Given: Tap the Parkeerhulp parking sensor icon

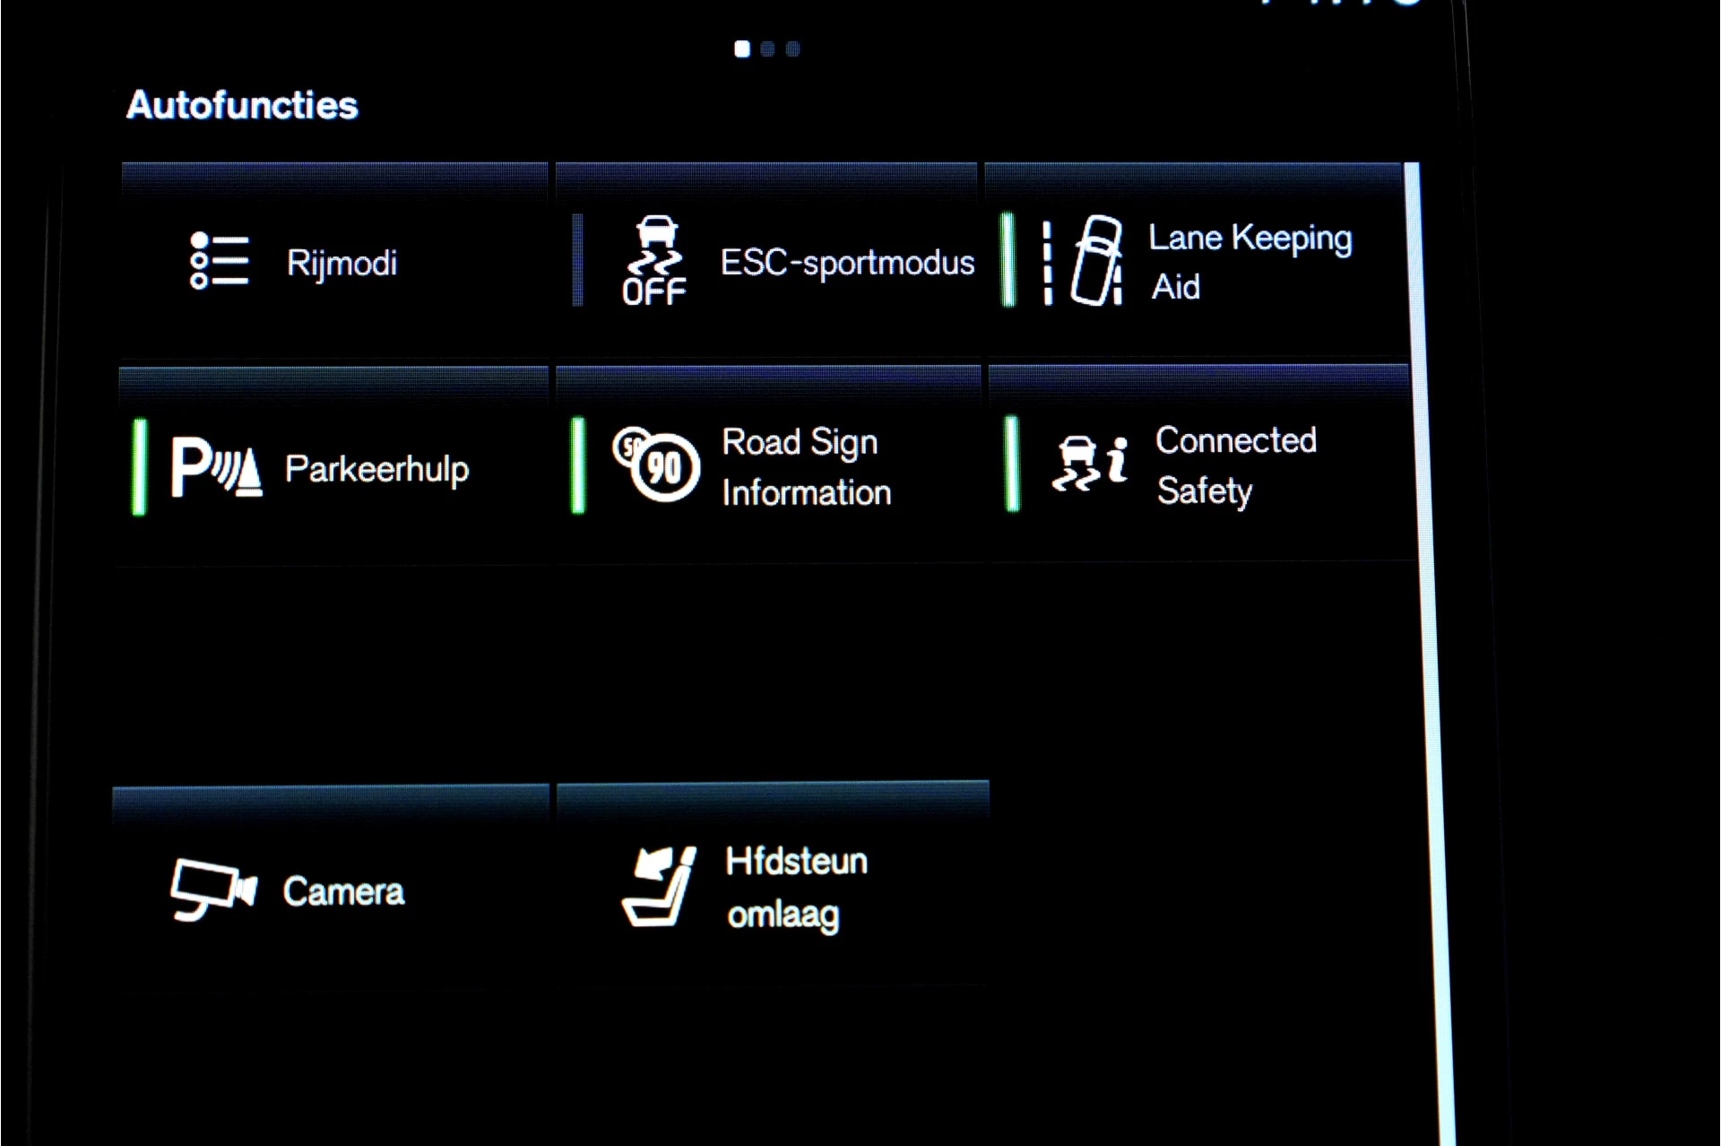Looking at the screenshot, I should (x=217, y=467).
